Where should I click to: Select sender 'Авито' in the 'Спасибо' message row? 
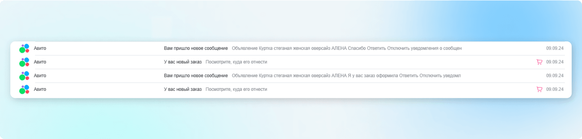(x=40, y=48)
